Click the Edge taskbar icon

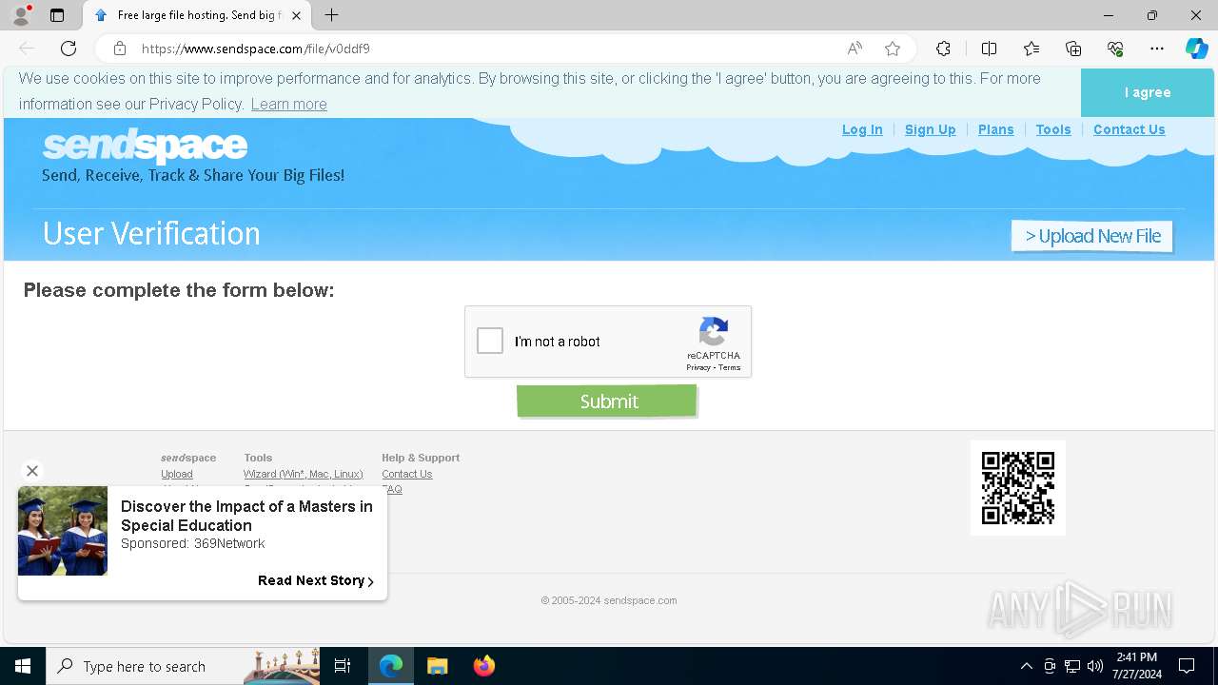(x=391, y=666)
